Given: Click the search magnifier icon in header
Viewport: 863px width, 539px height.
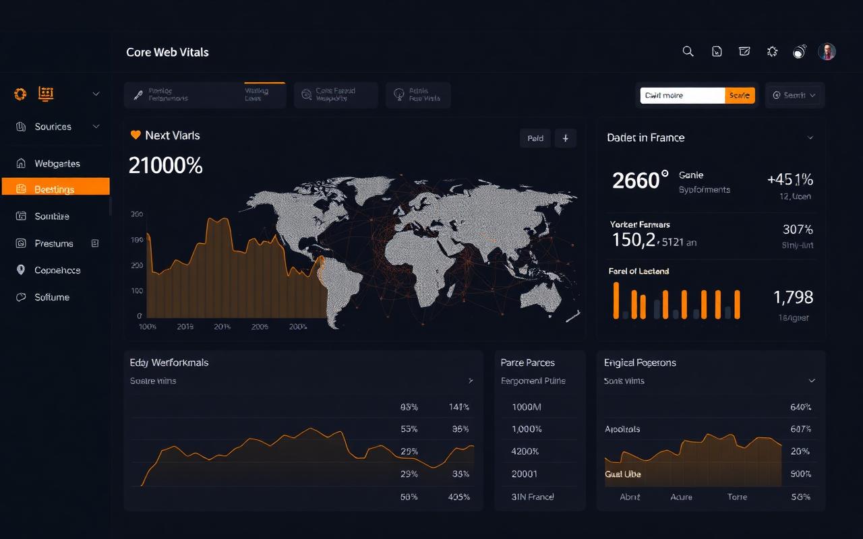Looking at the screenshot, I should [688, 51].
